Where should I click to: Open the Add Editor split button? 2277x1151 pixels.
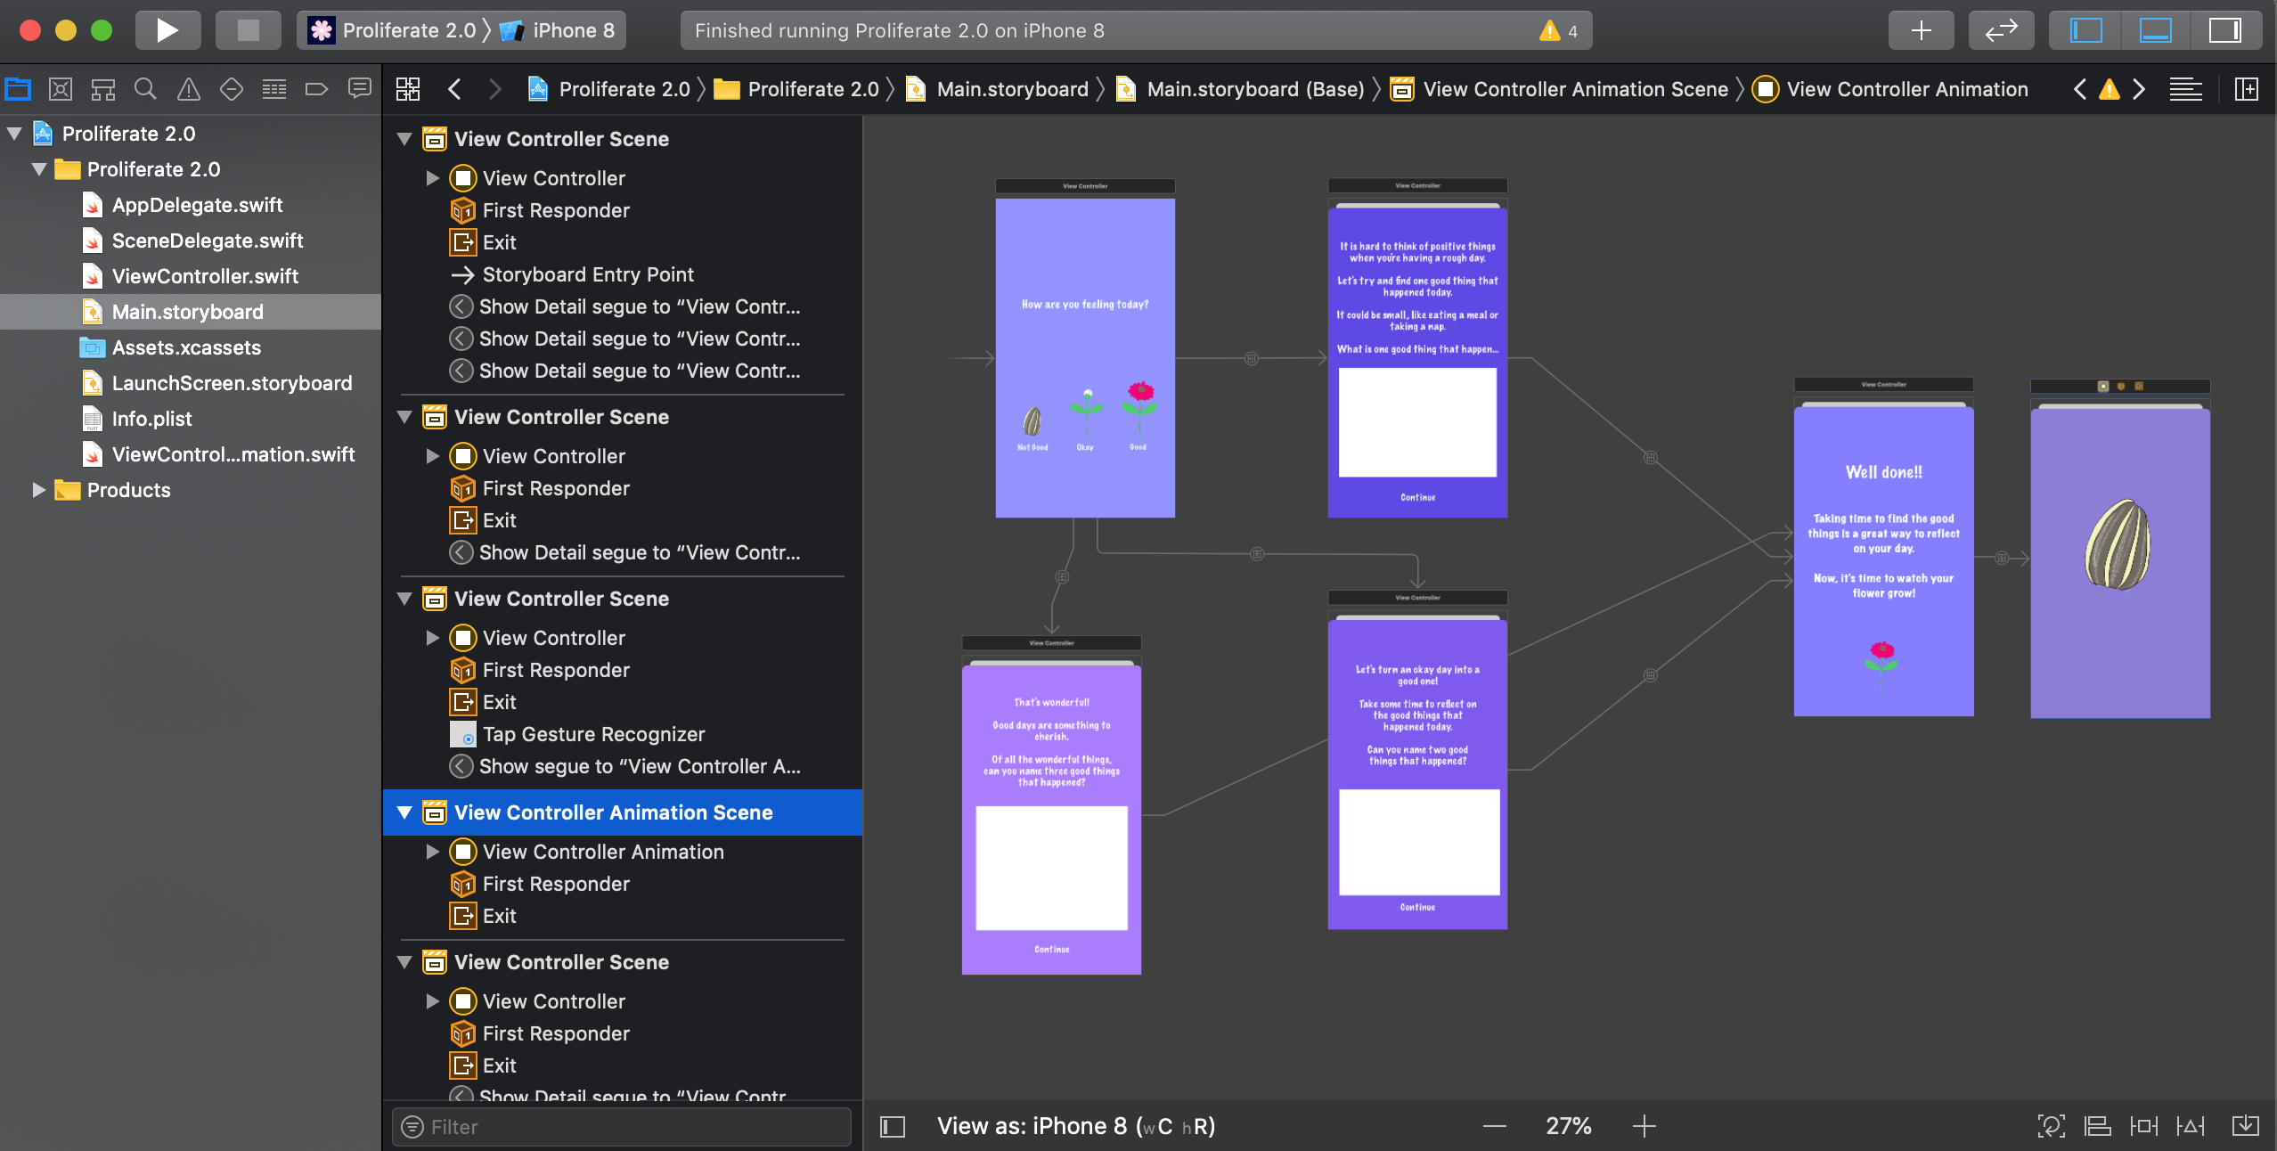(x=2246, y=89)
